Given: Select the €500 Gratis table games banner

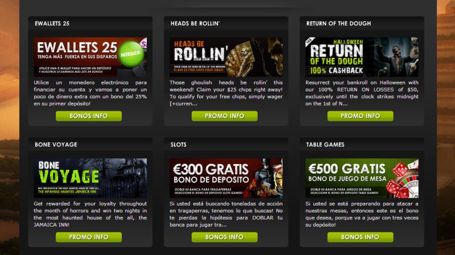Looking at the screenshot, I should click(x=362, y=178).
